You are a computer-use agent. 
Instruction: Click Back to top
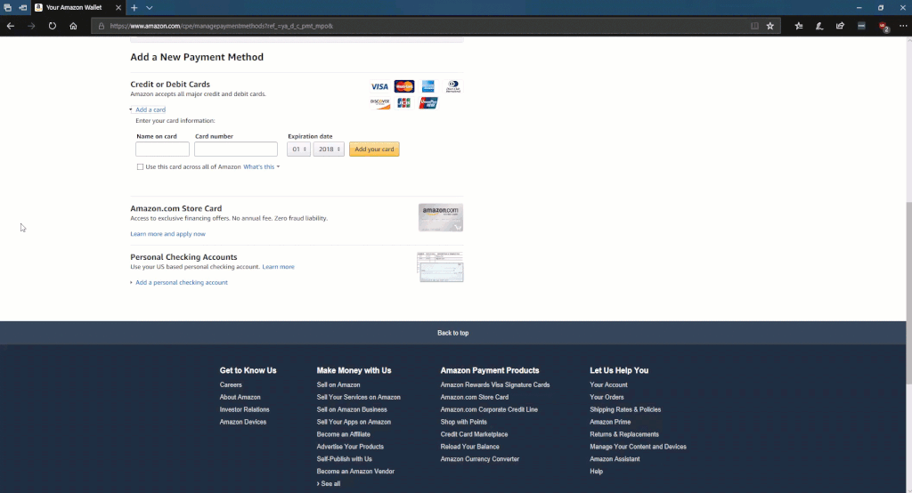coord(452,333)
